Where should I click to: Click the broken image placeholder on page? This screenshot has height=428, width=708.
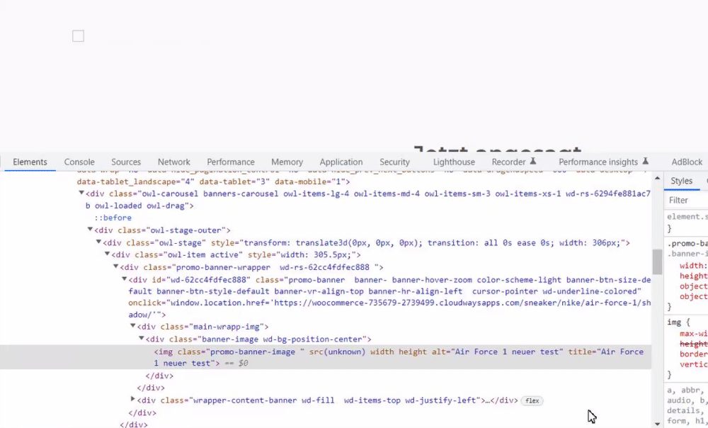click(x=78, y=36)
